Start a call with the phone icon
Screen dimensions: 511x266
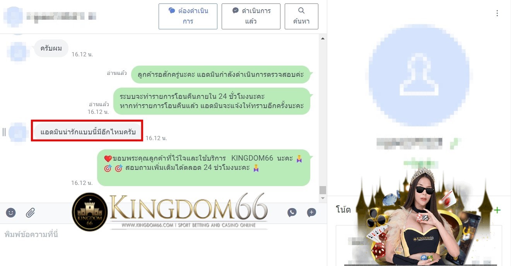[292, 212]
